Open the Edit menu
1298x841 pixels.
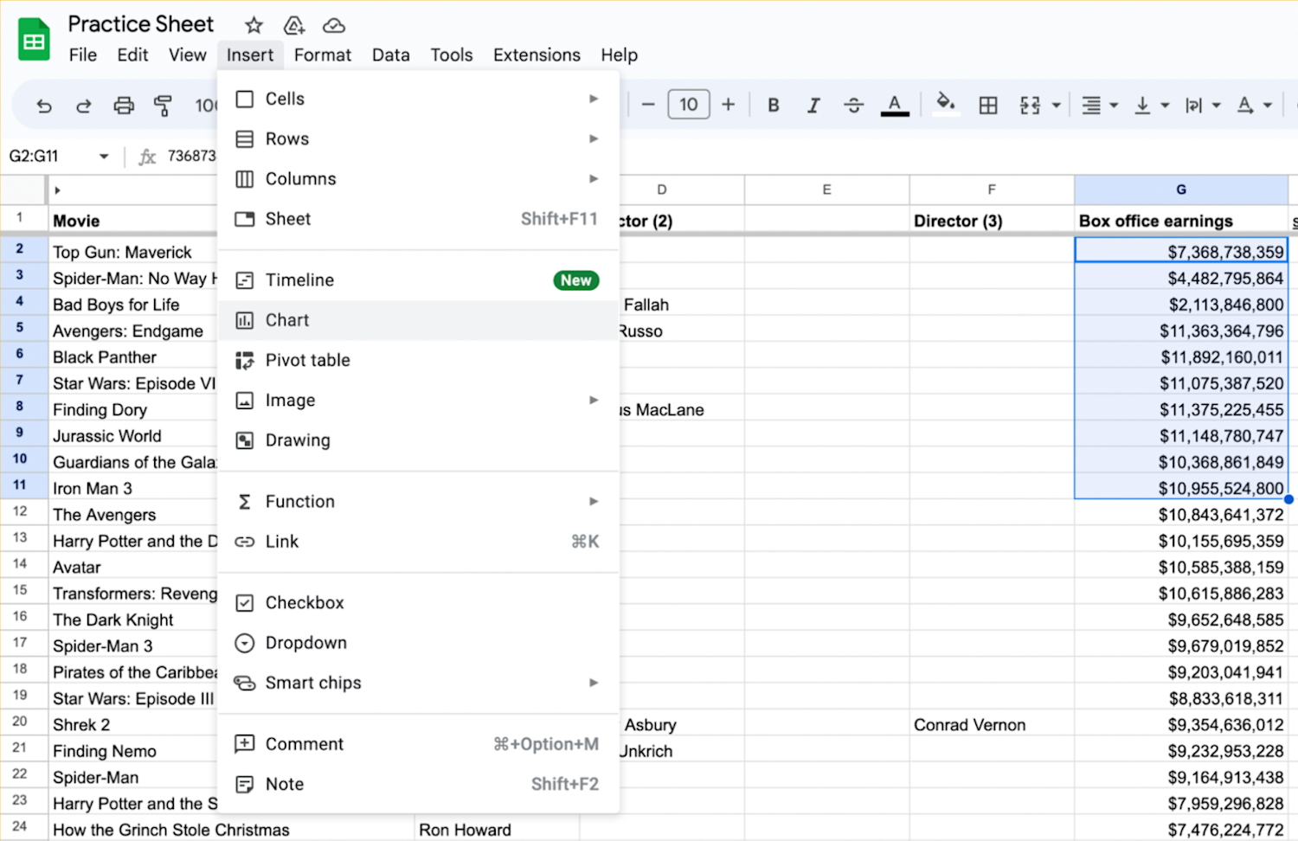tap(132, 55)
